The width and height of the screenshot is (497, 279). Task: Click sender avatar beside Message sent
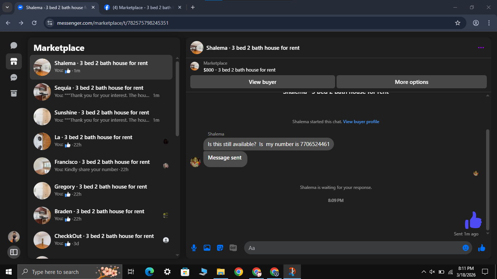click(x=195, y=162)
